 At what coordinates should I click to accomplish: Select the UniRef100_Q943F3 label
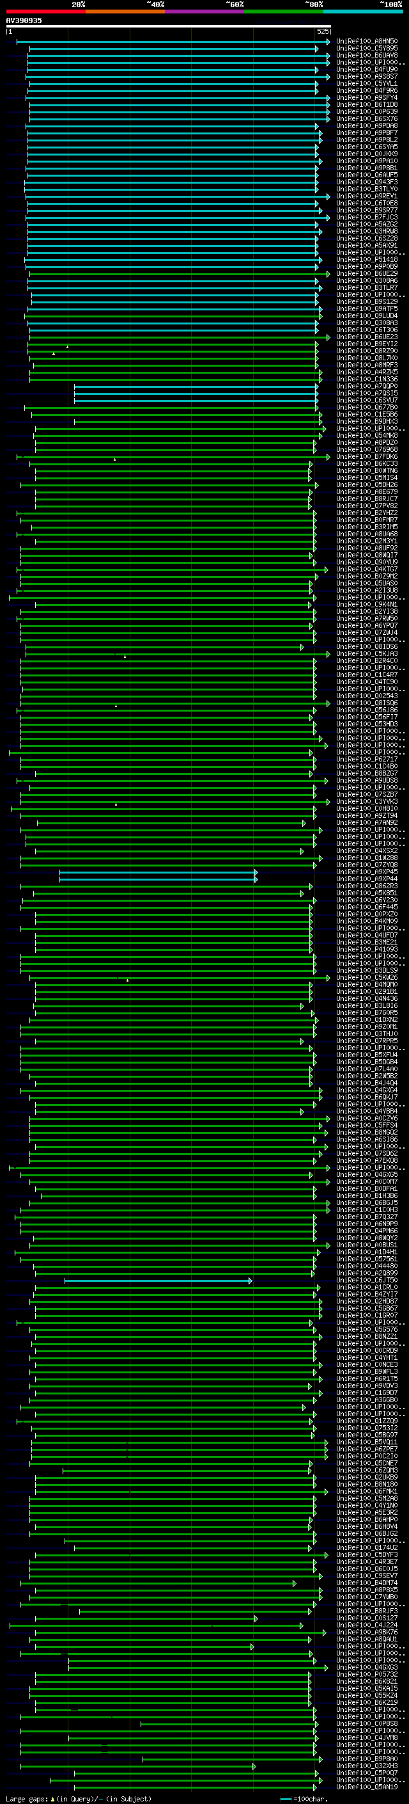tap(367, 182)
